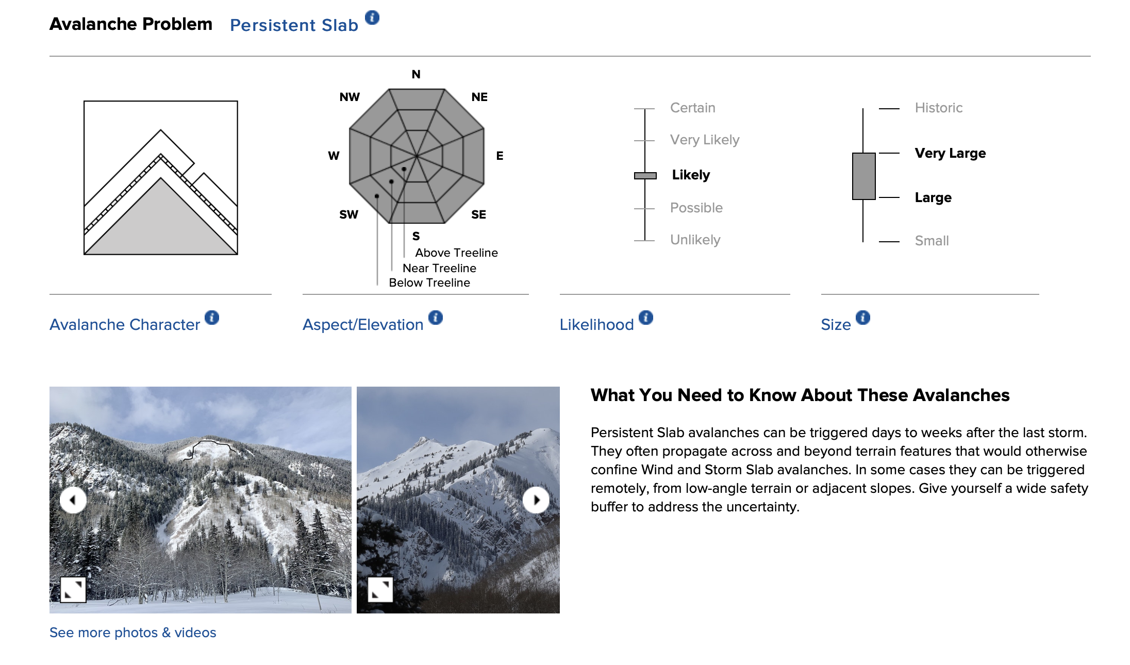Viewport: 1130px width, 665px height.
Task: Click the Avalanche Character link
Action: pyautogui.click(x=125, y=325)
